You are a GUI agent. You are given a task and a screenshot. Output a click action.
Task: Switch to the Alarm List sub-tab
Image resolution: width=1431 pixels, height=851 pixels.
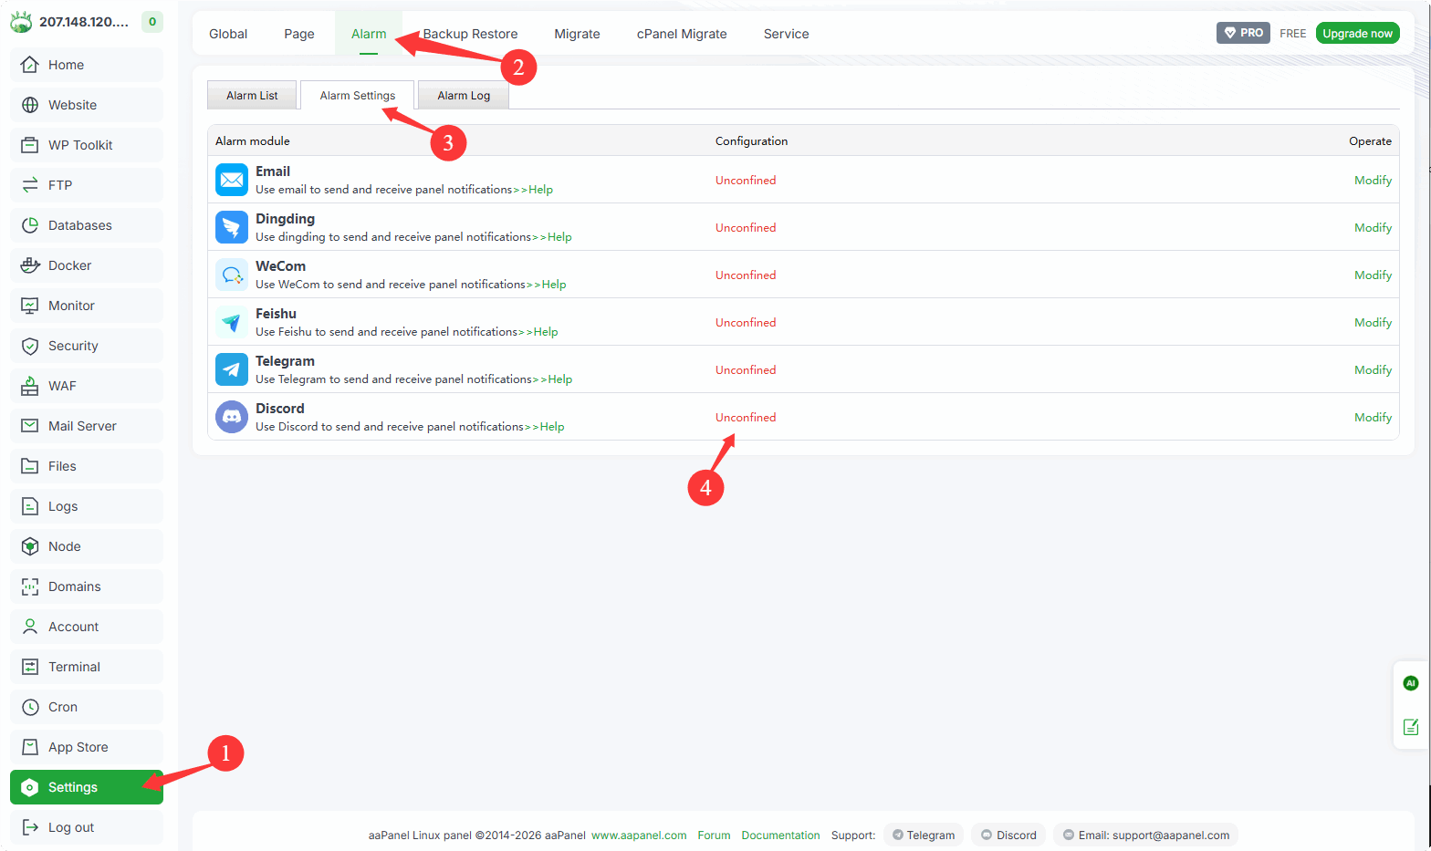pos(252,95)
